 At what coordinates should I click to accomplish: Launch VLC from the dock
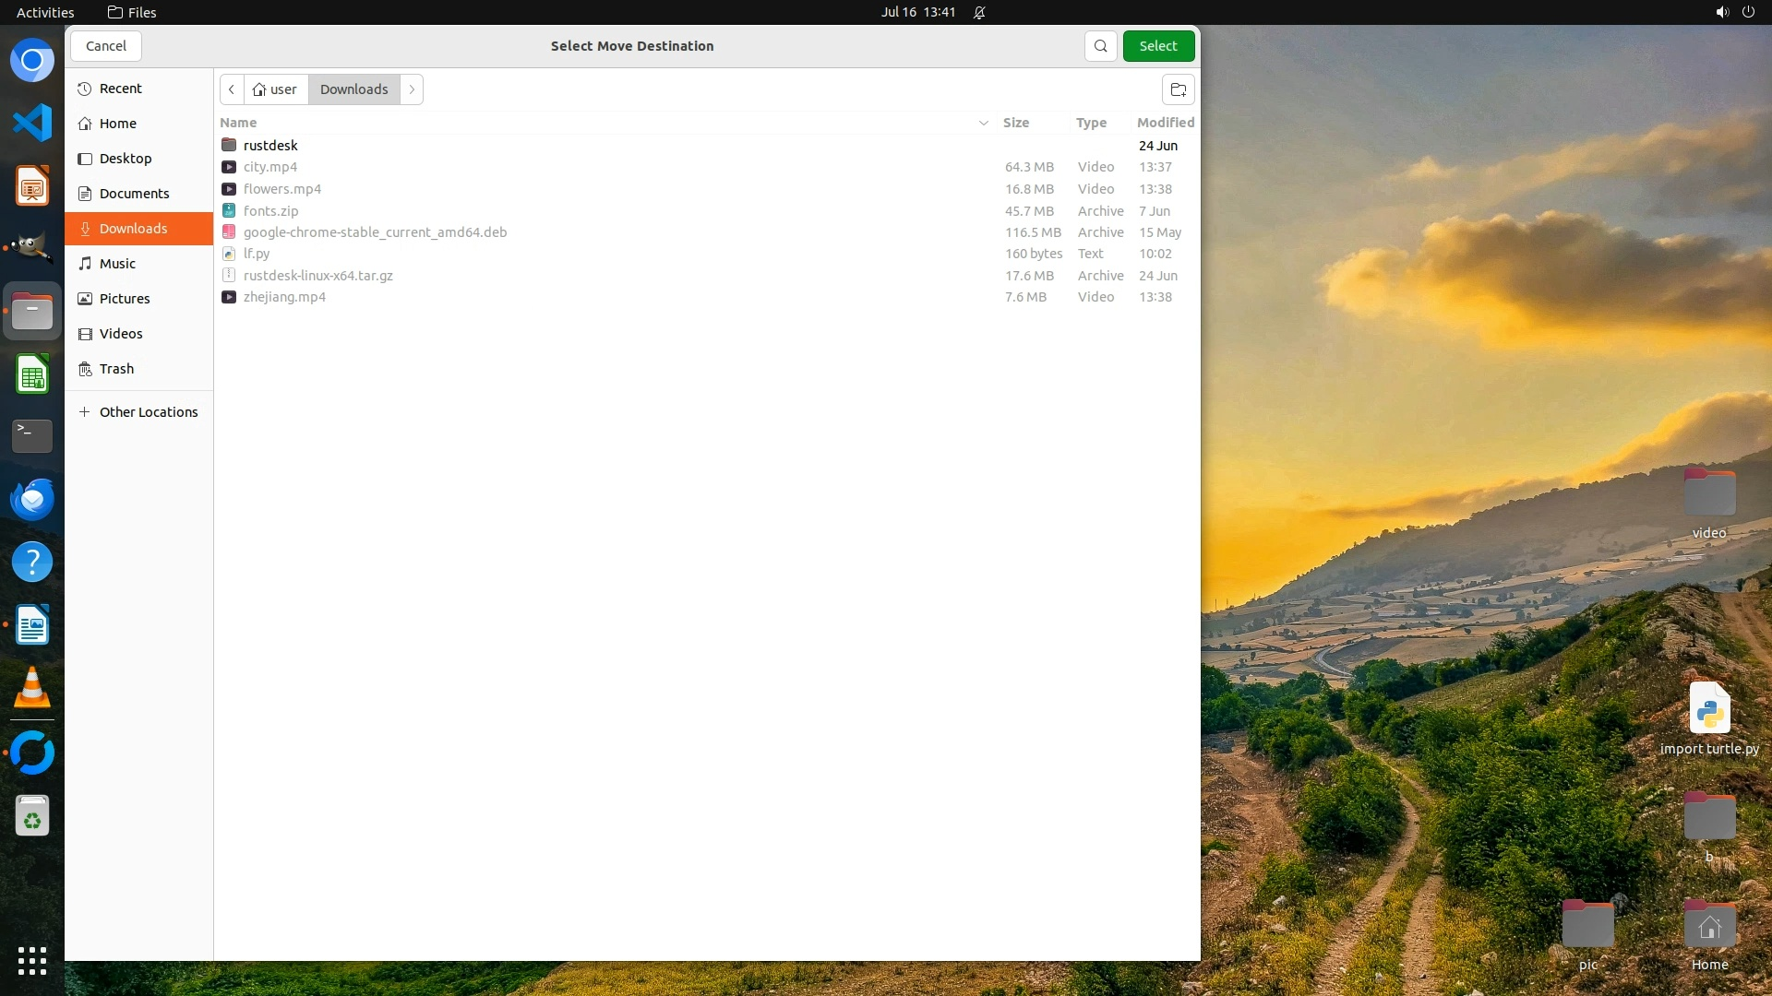[32, 688]
